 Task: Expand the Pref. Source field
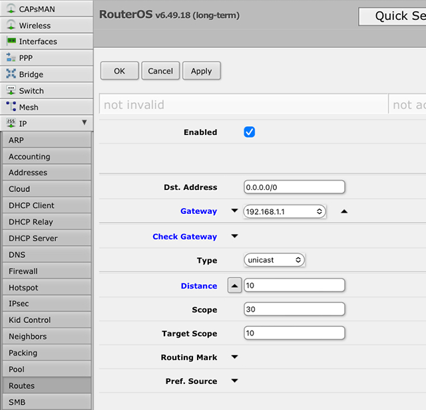point(234,381)
